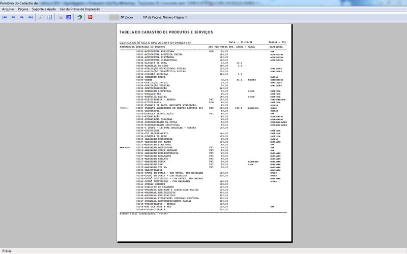
Task: Click the magnifier zoom icon
Action: (x=41, y=17)
